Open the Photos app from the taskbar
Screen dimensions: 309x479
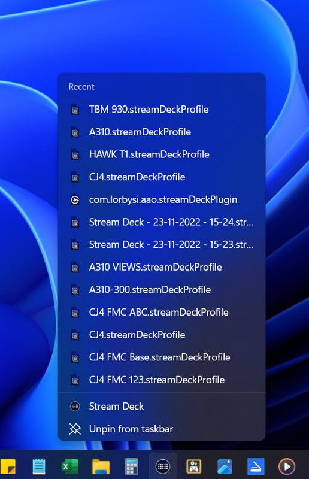coord(225,466)
